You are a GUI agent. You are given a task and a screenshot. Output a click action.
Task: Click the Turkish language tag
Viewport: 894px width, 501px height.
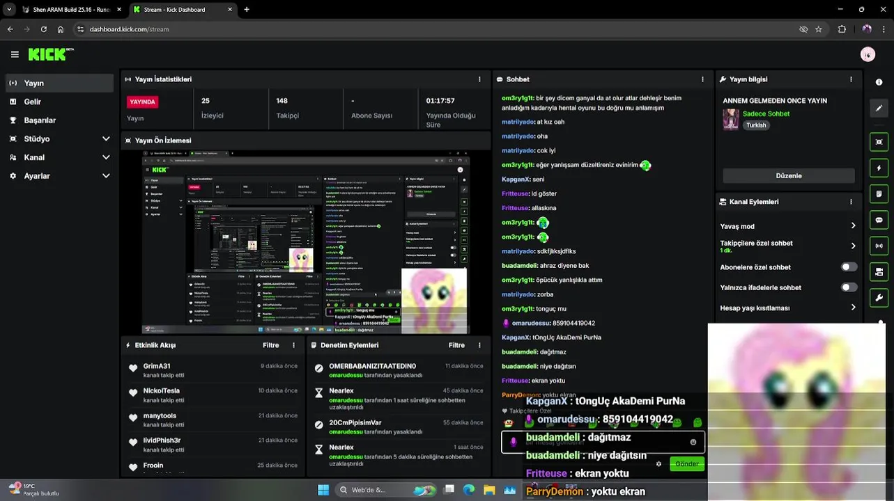tap(756, 125)
